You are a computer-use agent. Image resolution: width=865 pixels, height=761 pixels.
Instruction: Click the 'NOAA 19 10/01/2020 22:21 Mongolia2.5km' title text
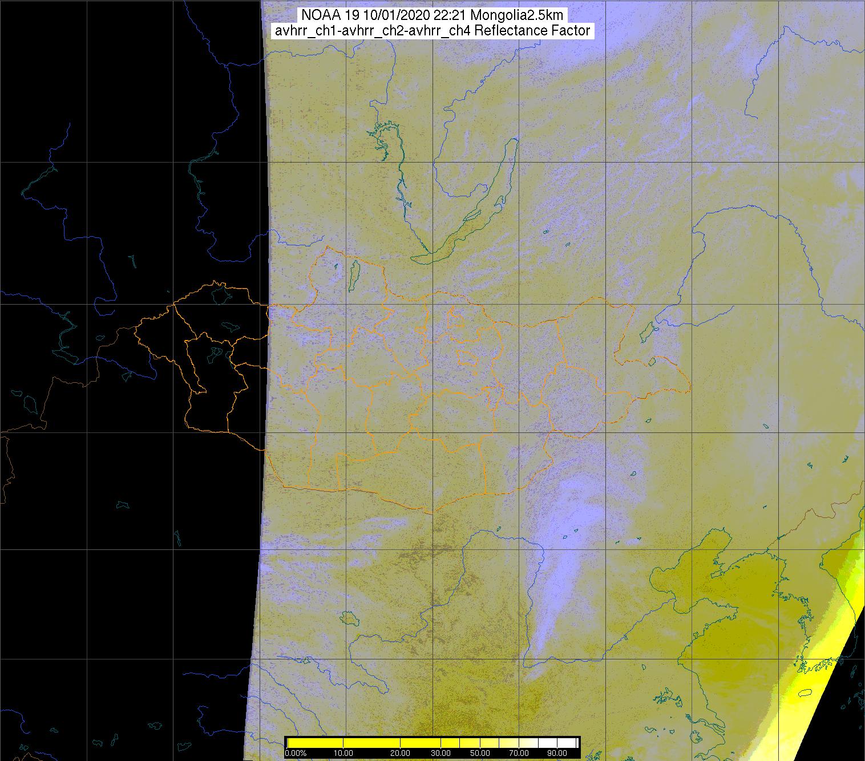click(x=432, y=15)
